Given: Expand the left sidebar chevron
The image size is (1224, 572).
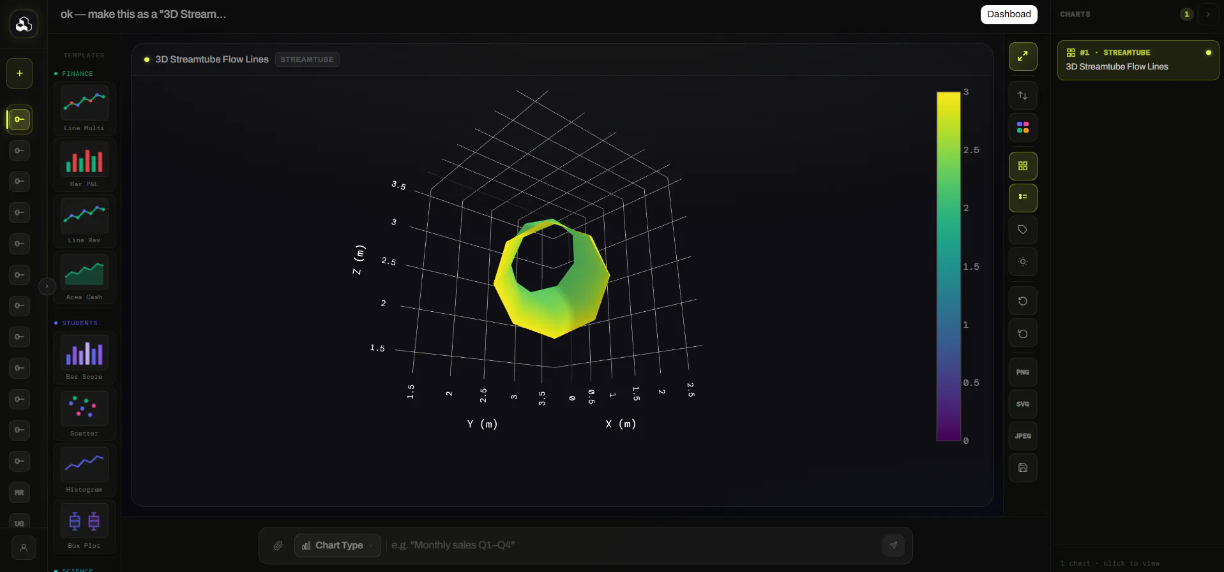Looking at the screenshot, I should click(x=47, y=286).
